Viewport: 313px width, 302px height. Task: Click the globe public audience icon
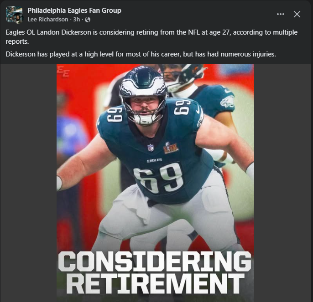click(88, 20)
